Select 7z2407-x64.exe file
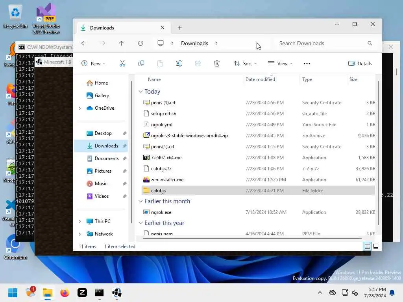Screen dimensions: 403x302 coord(258,158)
